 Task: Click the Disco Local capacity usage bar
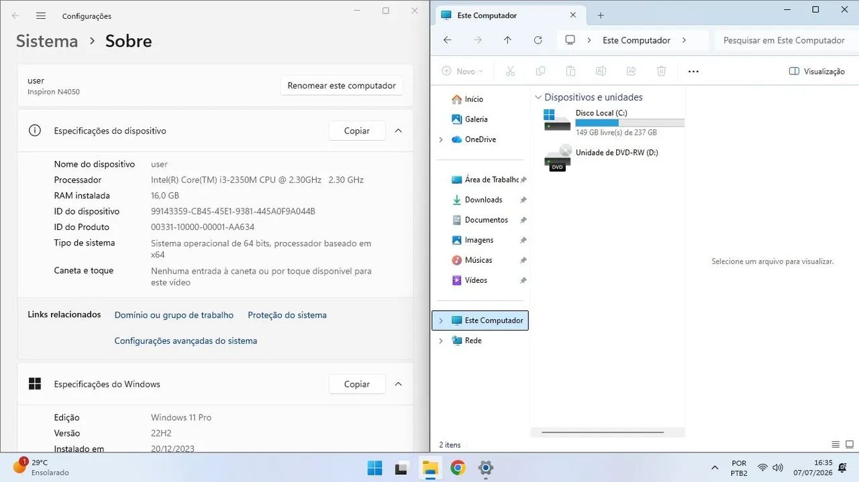click(629, 123)
